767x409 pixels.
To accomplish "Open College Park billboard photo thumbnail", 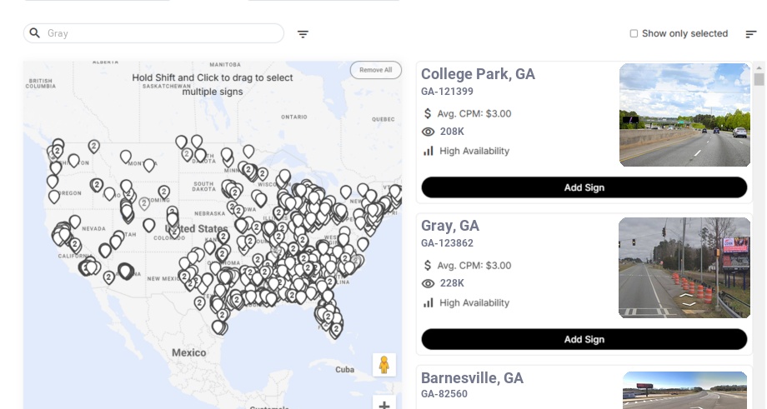I will (x=684, y=115).
